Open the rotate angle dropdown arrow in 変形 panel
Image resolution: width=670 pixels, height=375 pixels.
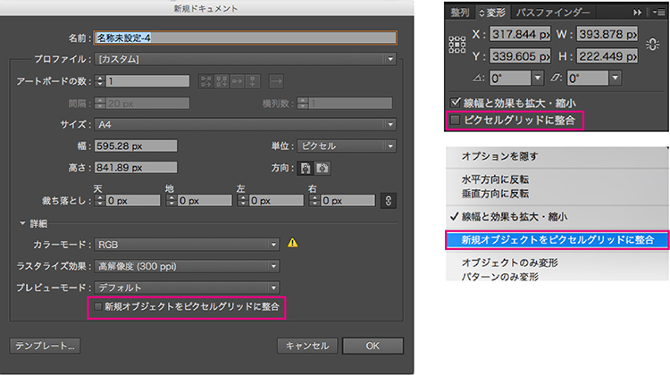pos(538,78)
